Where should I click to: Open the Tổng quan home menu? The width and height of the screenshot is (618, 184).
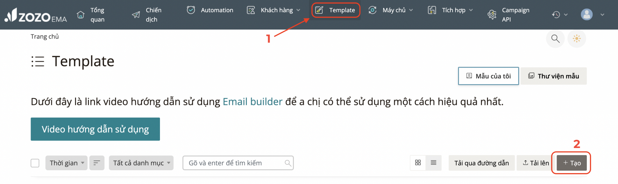point(91,15)
